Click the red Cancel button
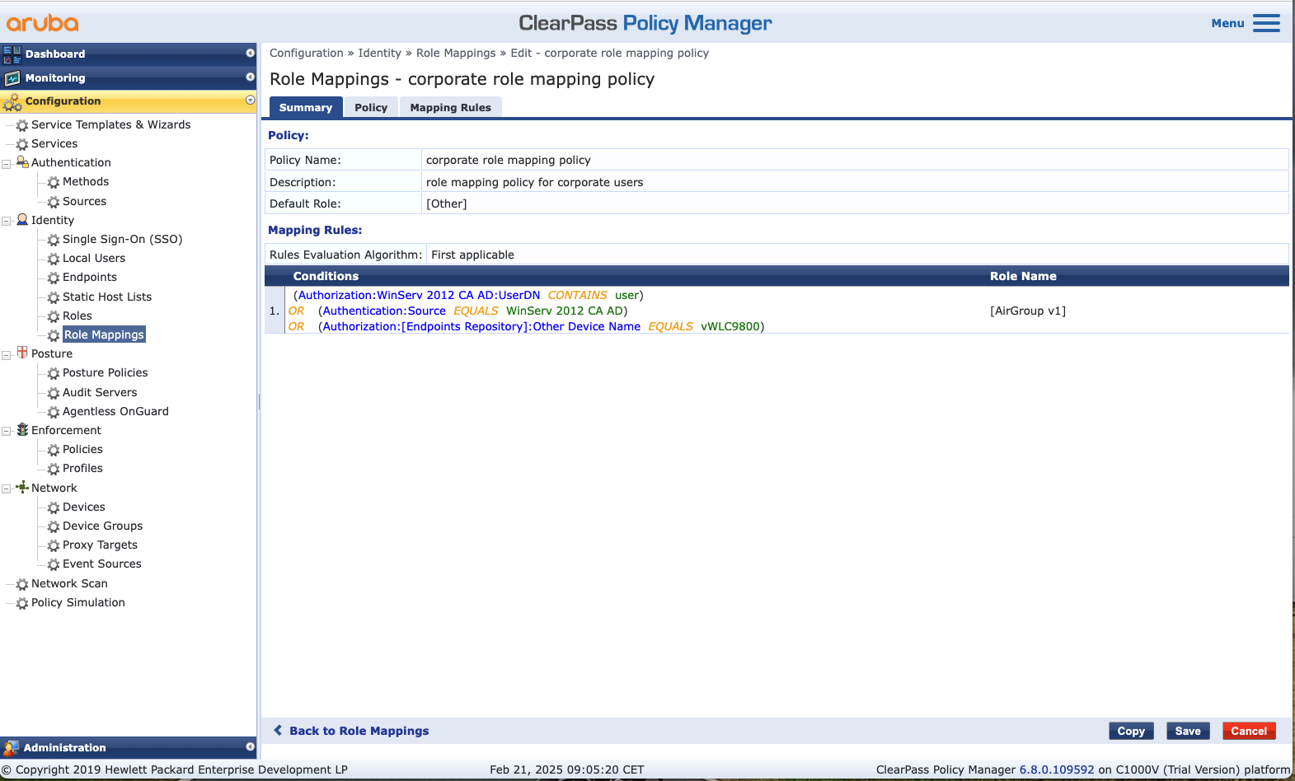This screenshot has height=781, width=1295. tap(1249, 731)
